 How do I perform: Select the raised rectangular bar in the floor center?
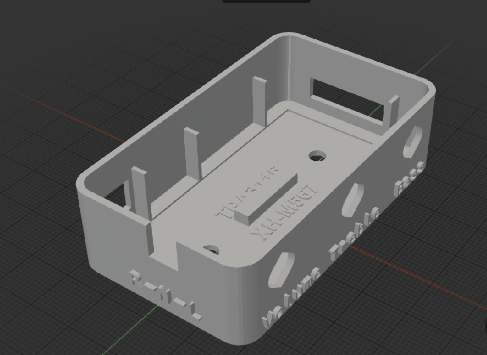266,199
